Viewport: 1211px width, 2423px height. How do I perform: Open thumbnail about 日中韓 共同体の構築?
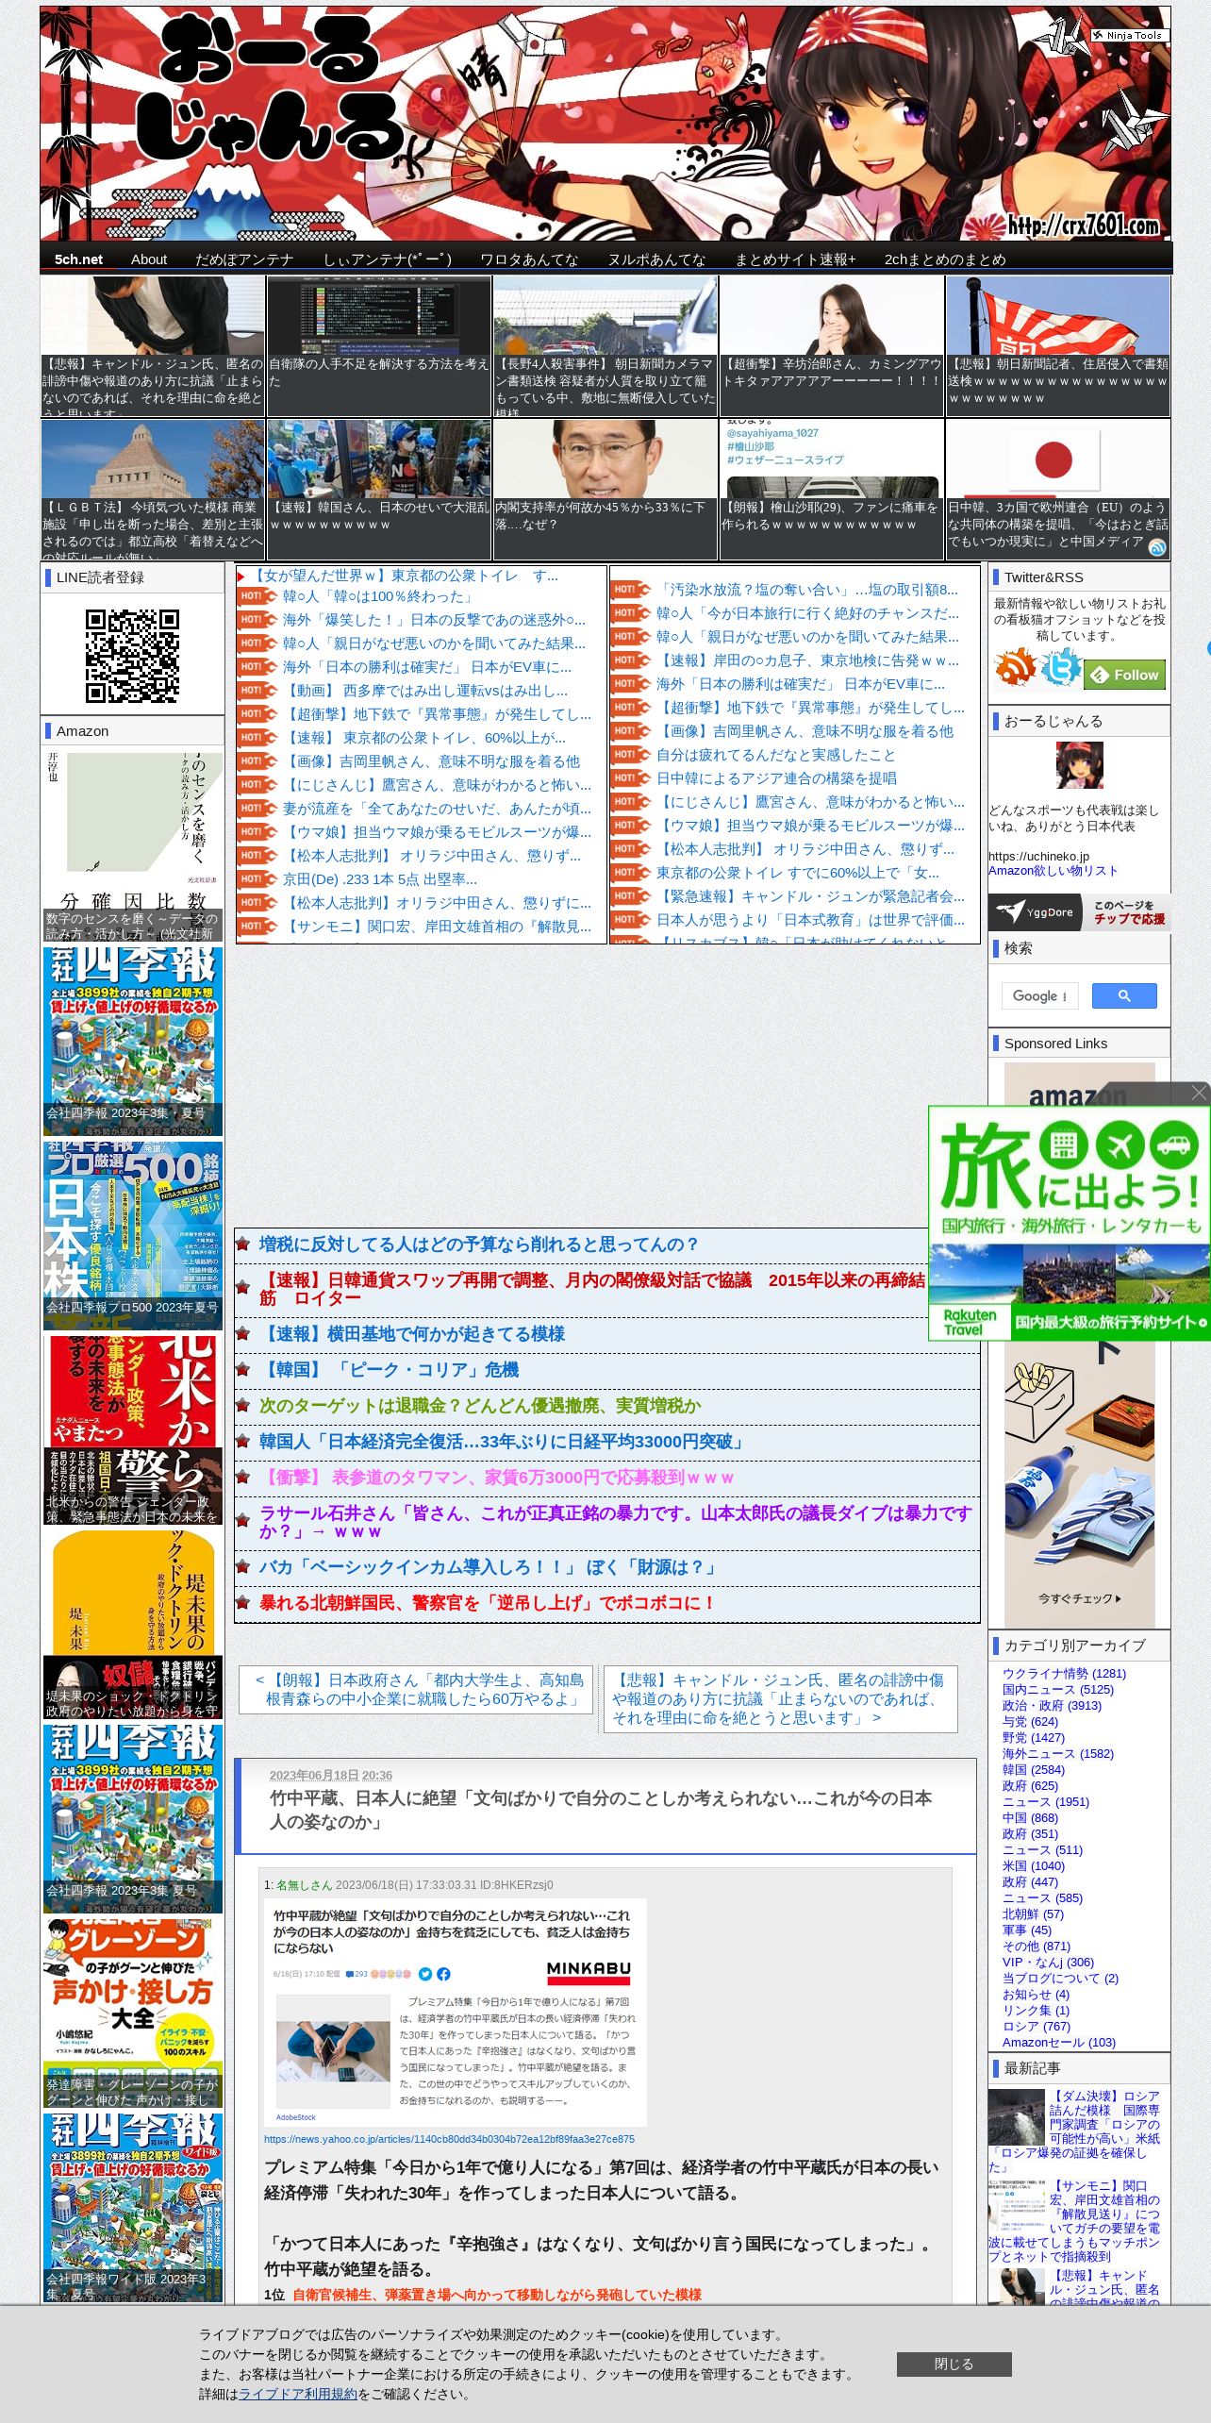[x=1058, y=490]
